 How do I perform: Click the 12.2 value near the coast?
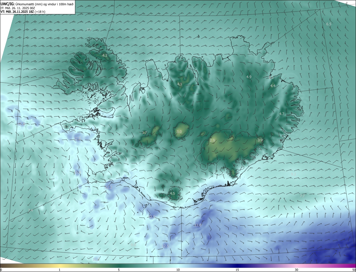pos(108,187)
